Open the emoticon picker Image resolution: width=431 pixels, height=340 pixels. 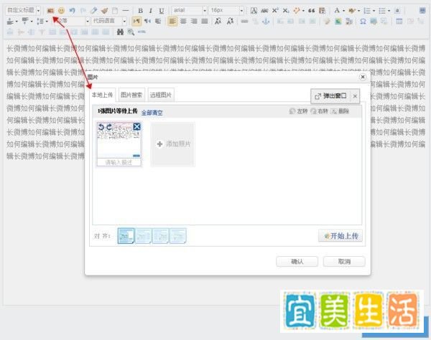pyautogui.click(x=61, y=11)
